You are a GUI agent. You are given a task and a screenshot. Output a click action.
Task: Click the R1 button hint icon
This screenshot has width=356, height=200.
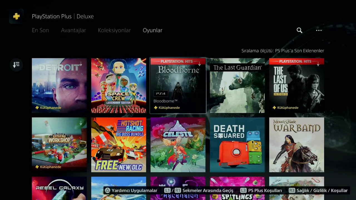178,191
